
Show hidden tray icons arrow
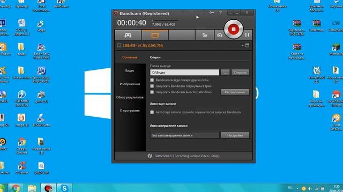297,188
